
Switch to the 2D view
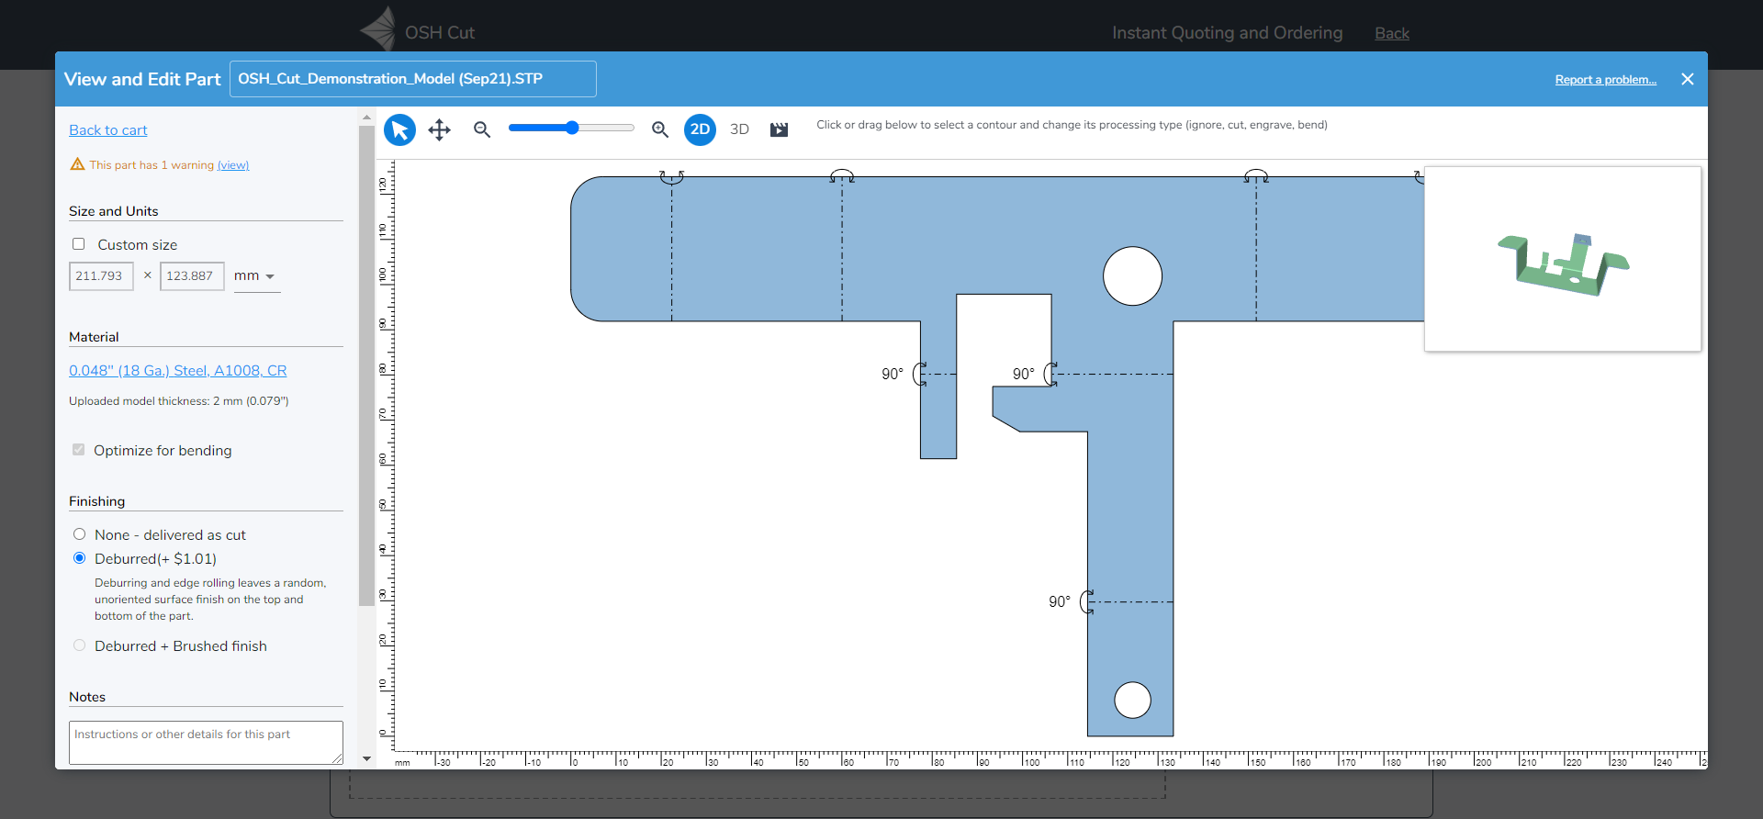(x=700, y=129)
